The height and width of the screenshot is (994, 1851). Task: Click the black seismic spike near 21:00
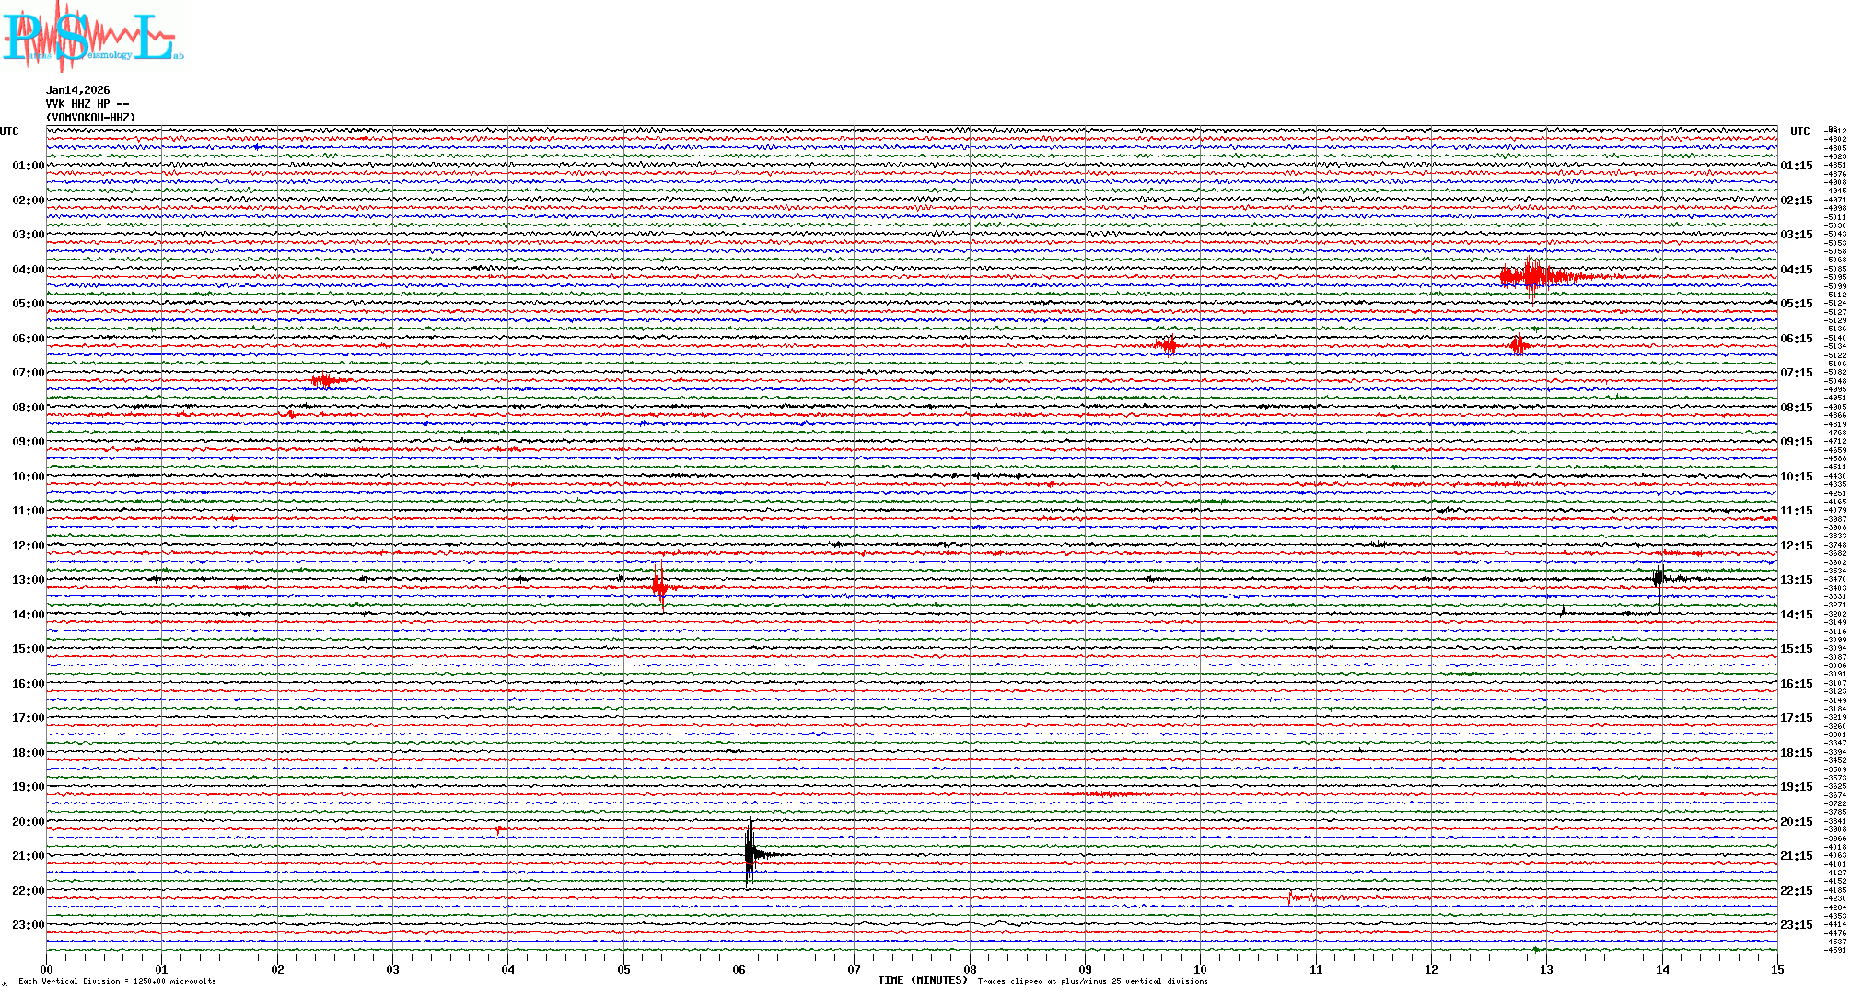pyautogui.click(x=751, y=855)
